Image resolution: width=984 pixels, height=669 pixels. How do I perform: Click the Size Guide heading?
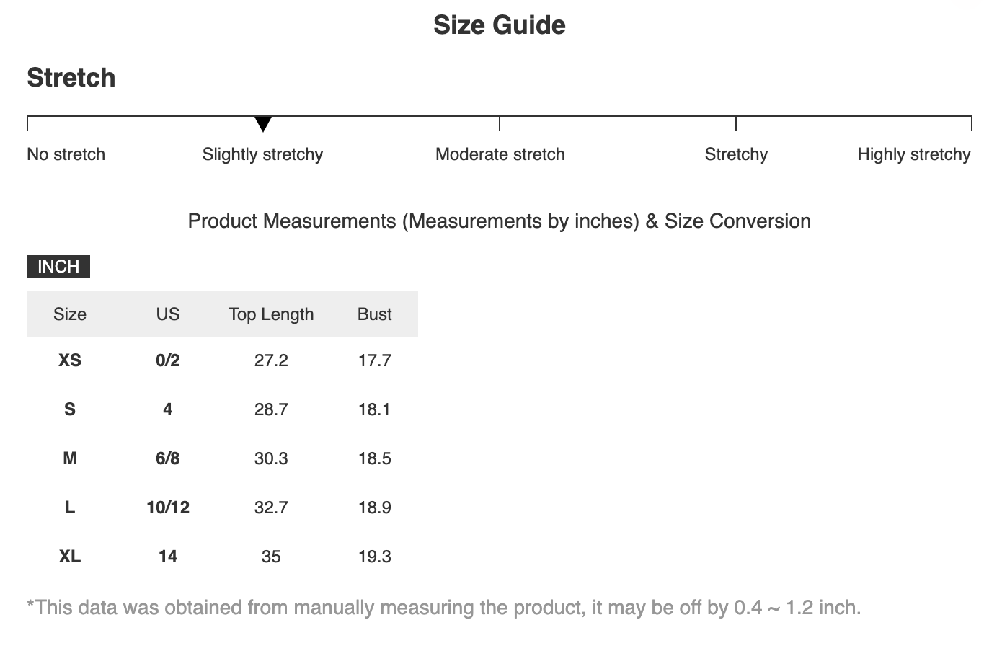[x=500, y=25]
